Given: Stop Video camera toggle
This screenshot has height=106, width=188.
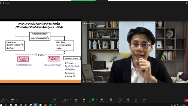Looking at the screenshot, I should click(12, 100).
